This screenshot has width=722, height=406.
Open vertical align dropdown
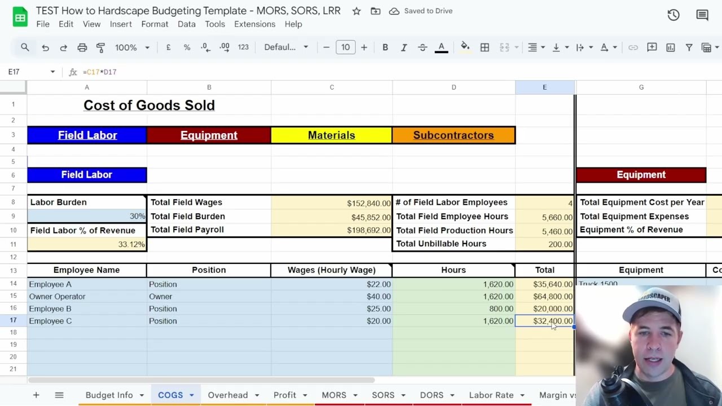pyautogui.click(x=560, y=47)
